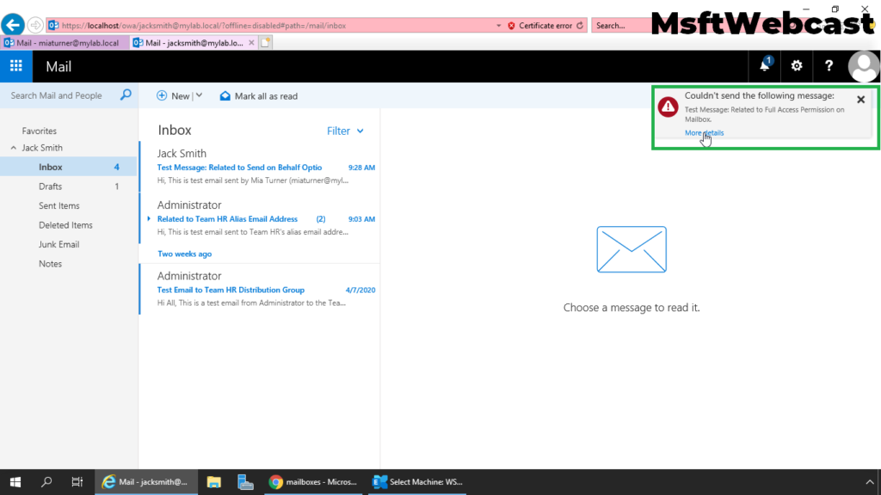The height and width of the screenshot is (495, 881).
Task: Dismiss the Couldn't send message notification
Action: click(860, 100)
